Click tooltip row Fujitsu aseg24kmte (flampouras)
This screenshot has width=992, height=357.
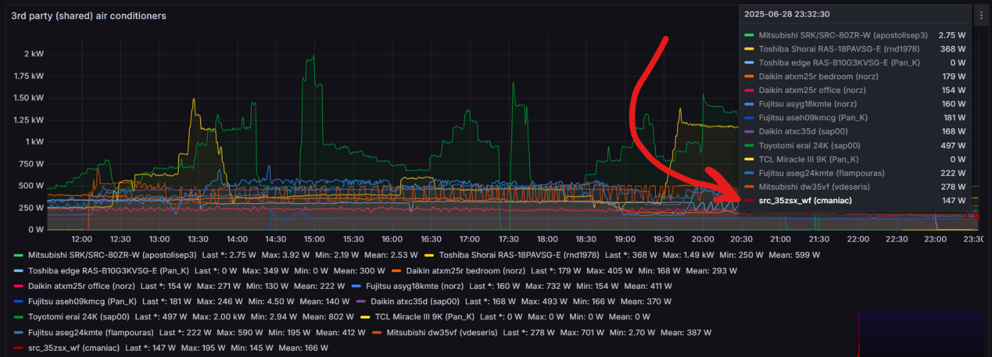click(x=855, y=173)
